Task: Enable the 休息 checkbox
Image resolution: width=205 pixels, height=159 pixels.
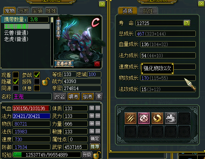Action: pos(37,88)
